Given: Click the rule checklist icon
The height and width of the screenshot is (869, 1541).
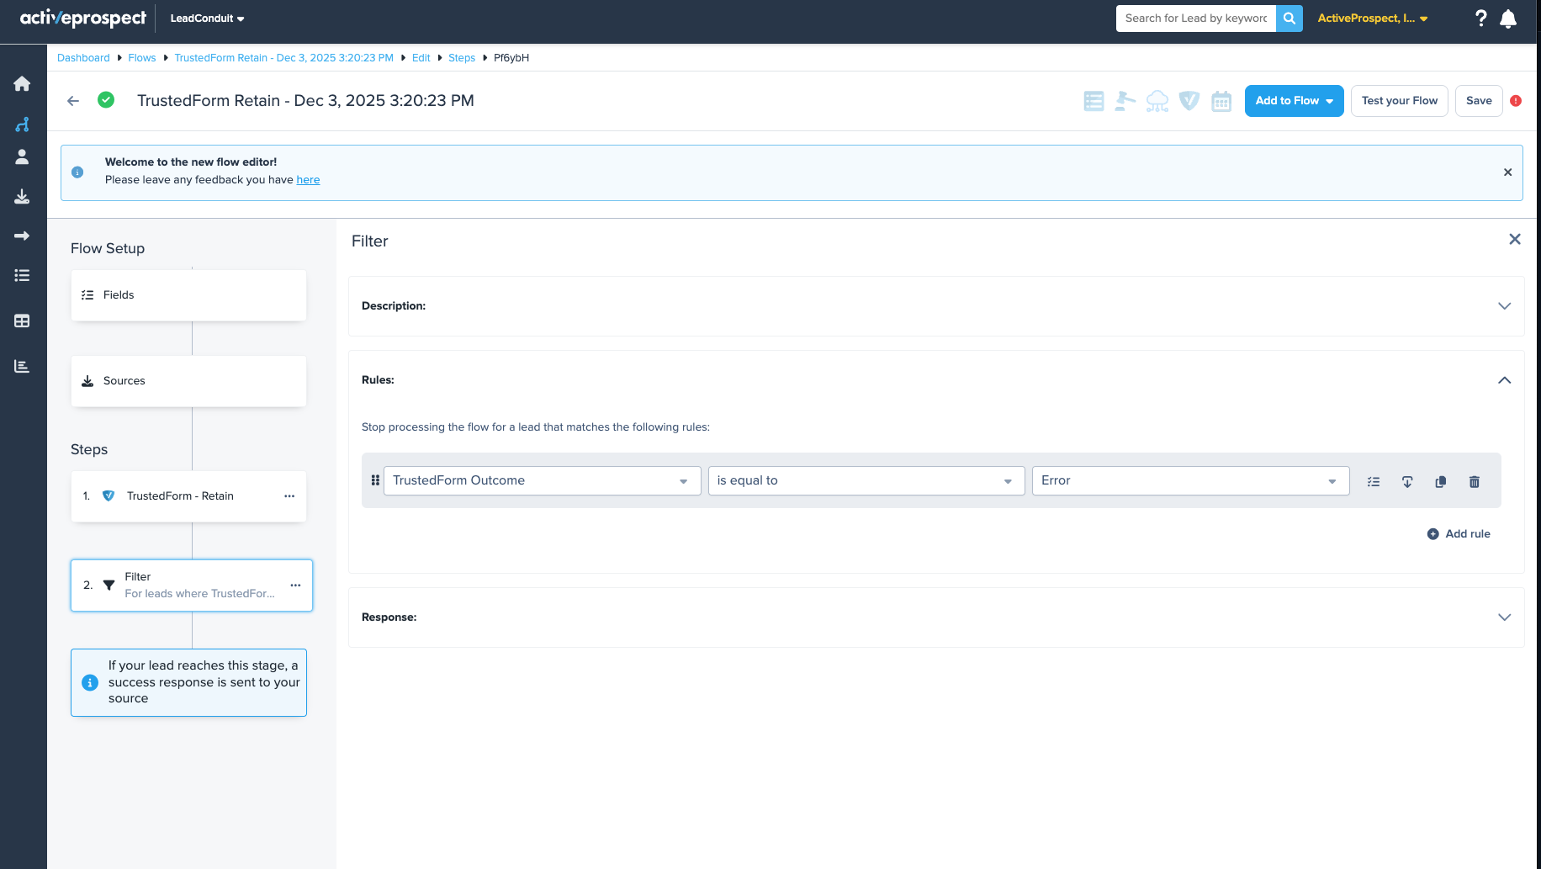Looking at the screenshot, I should click(1374, 482).
